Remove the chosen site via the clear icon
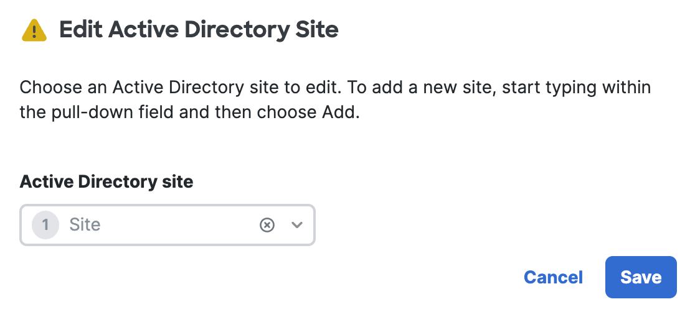690x312 pixels. [267, 225]
